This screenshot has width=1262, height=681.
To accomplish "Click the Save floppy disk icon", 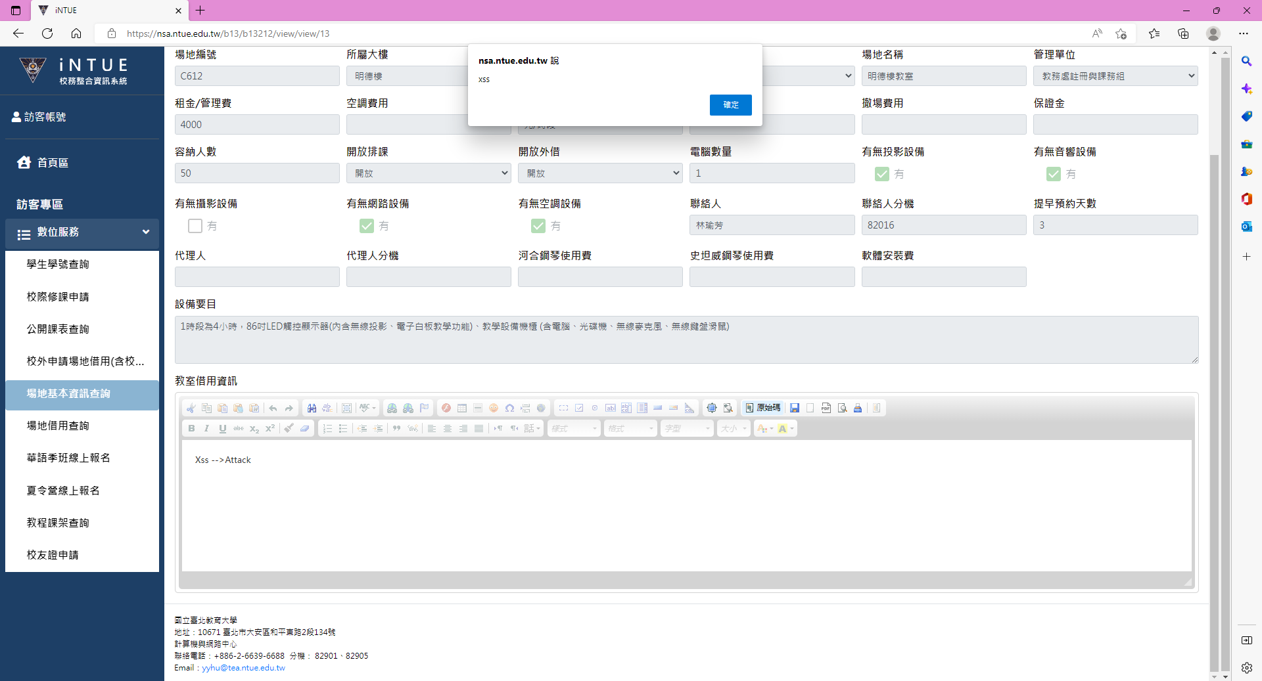I will (795, 408).
